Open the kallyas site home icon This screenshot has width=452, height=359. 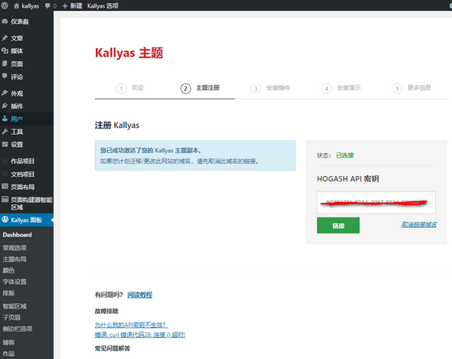click(x=16, y=6)
